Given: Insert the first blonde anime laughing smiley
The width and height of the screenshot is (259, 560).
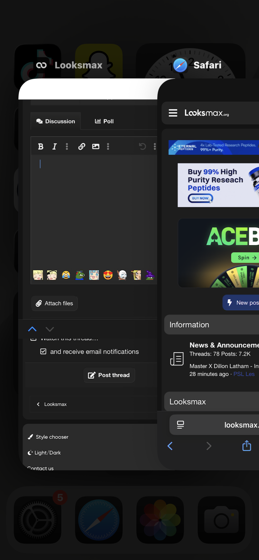Looking at the screenshot, I should (38, 275).
